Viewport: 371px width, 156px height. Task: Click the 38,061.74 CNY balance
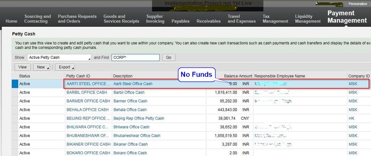pos(227,118)
